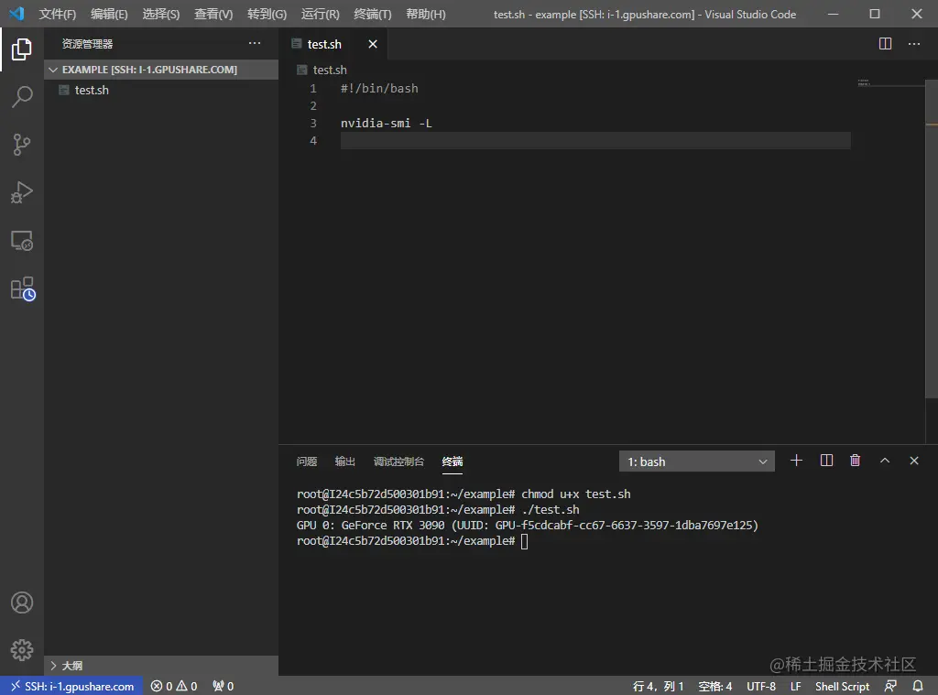Viewport: 938px width, 695px height.
Task: Click the forwarded ports indicator
Action: pos(224,686)
